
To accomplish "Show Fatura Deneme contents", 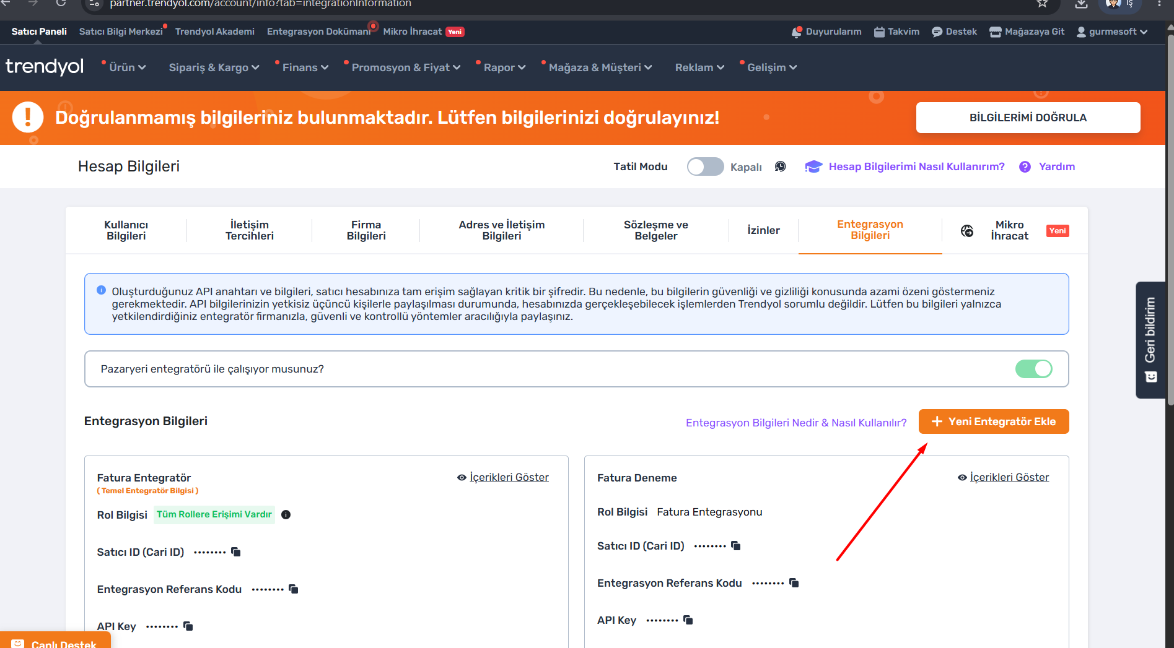I will [x=1003, y=477].
